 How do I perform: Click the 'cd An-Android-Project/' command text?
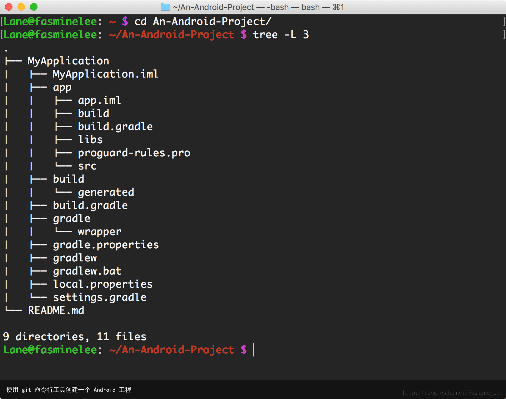[x=203, y=21]
